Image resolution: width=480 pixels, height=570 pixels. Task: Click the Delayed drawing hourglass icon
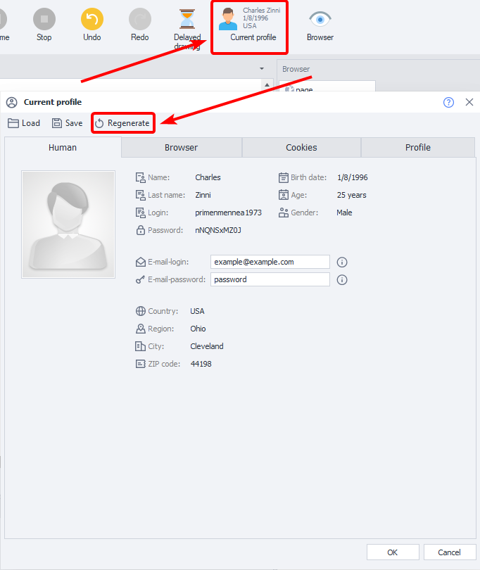point(187,19)
